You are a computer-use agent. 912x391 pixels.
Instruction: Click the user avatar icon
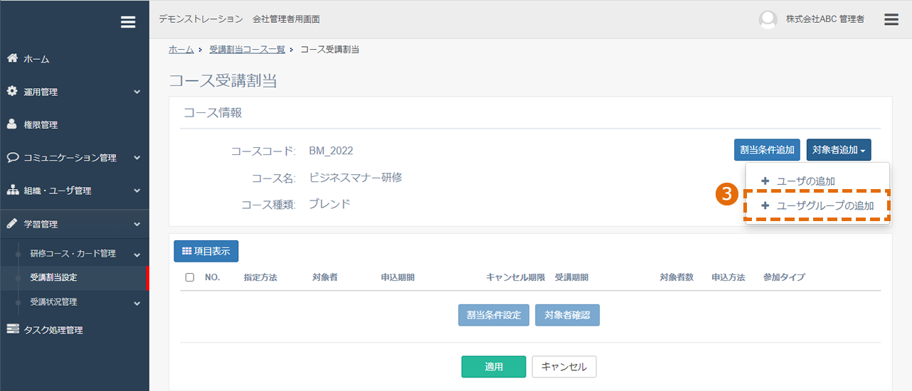[768, 20]
